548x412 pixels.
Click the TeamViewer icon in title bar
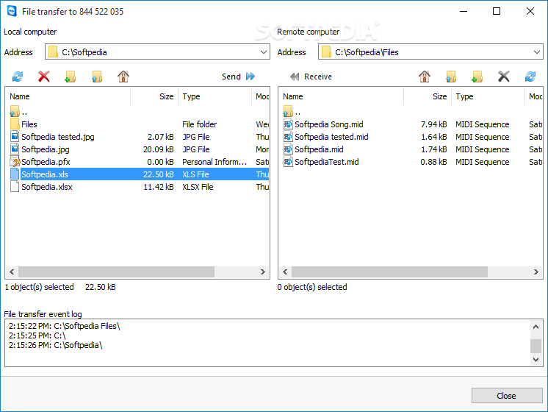(12, 11)
